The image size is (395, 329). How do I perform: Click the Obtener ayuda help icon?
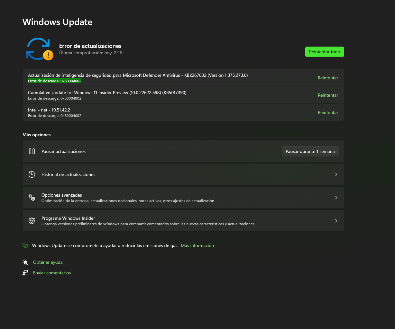[x=25, y=262]
